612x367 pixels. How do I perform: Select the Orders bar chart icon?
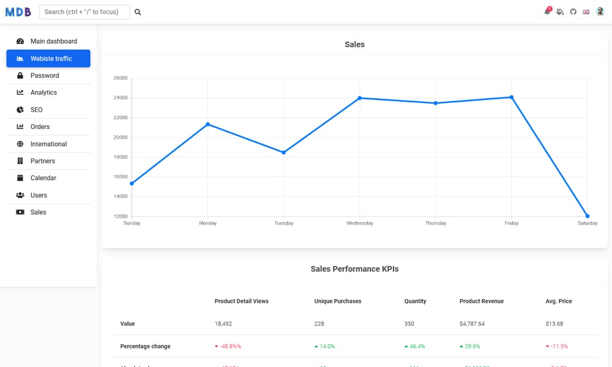click(x=20, y=127)
